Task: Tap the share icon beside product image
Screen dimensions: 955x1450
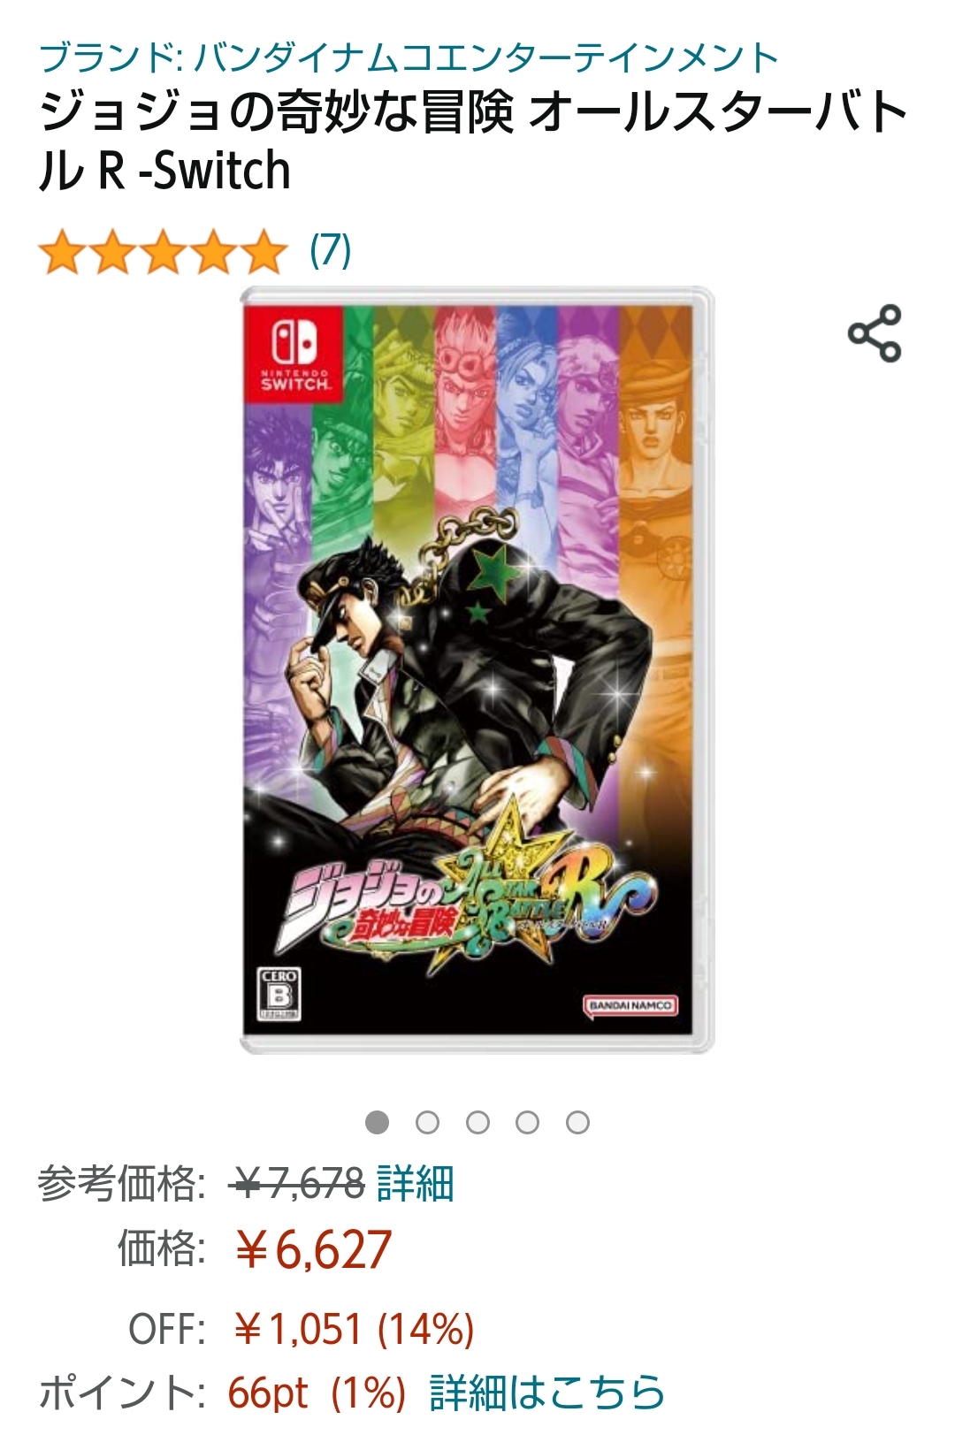Action: click(875, 333)
